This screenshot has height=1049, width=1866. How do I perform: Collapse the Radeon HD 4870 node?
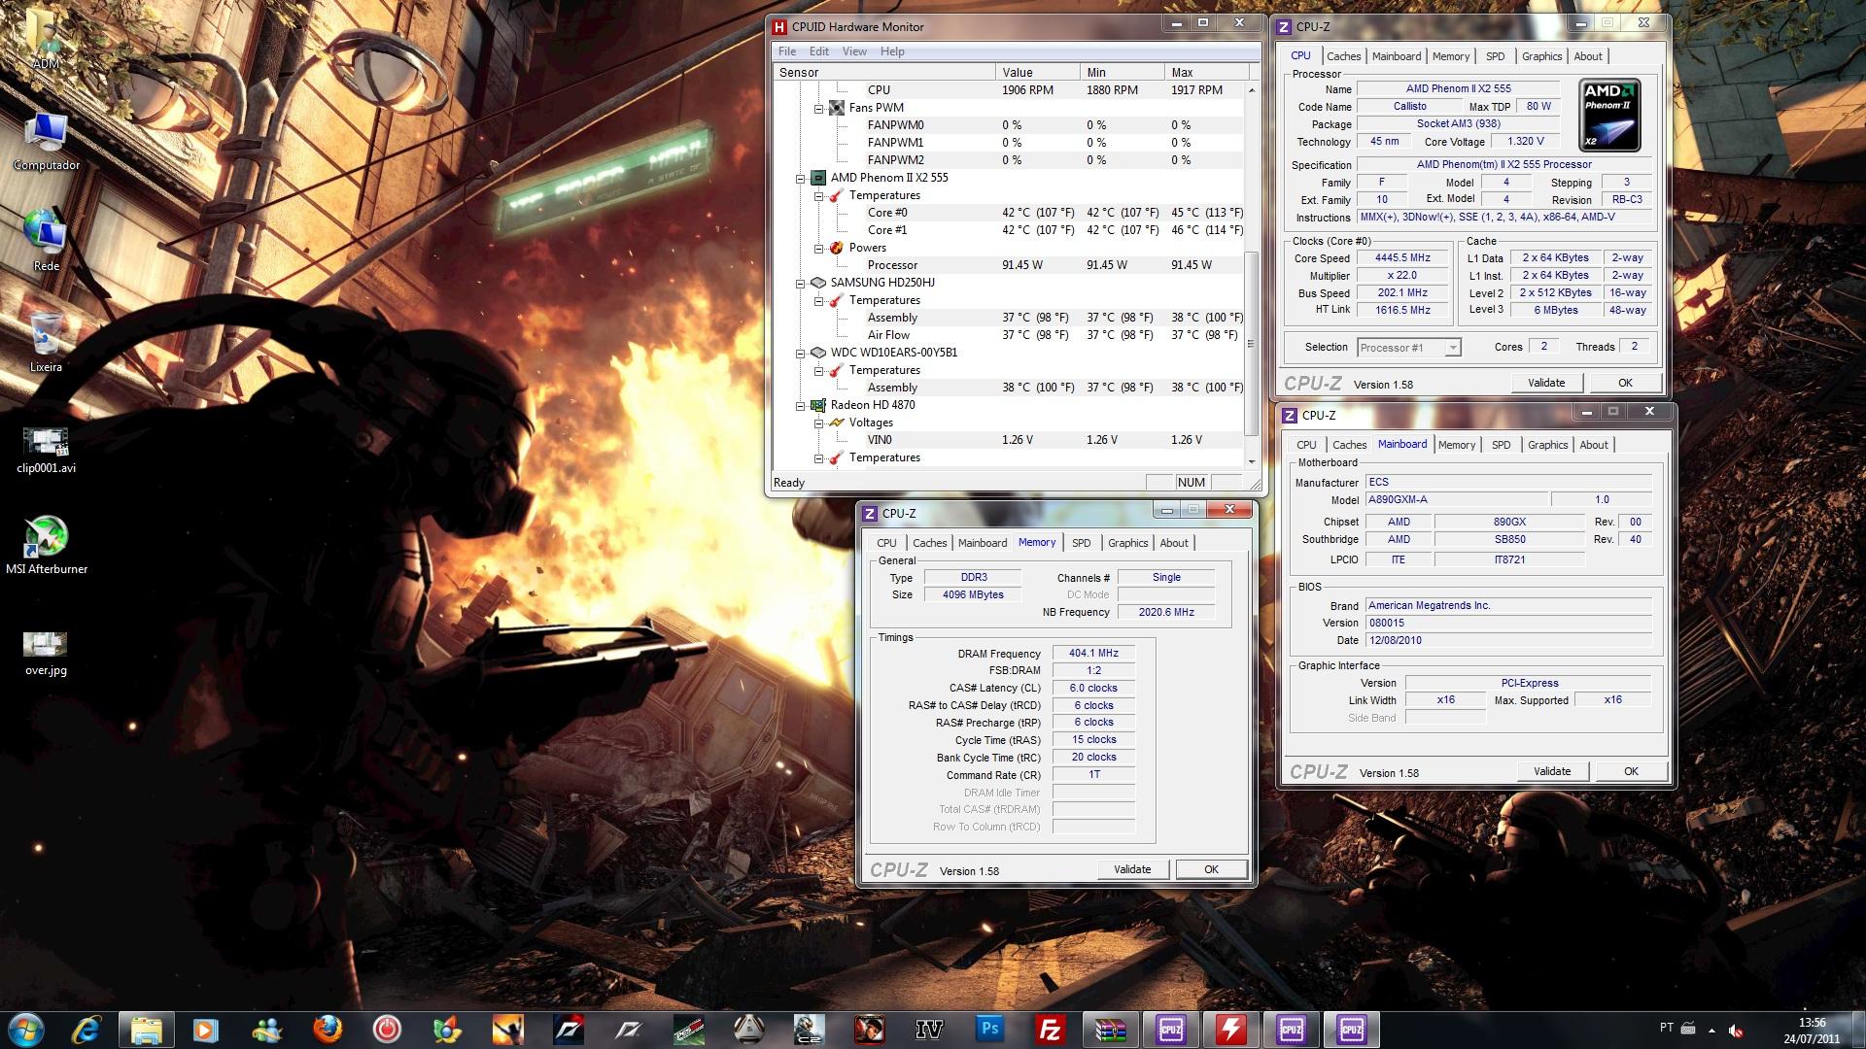800,405
